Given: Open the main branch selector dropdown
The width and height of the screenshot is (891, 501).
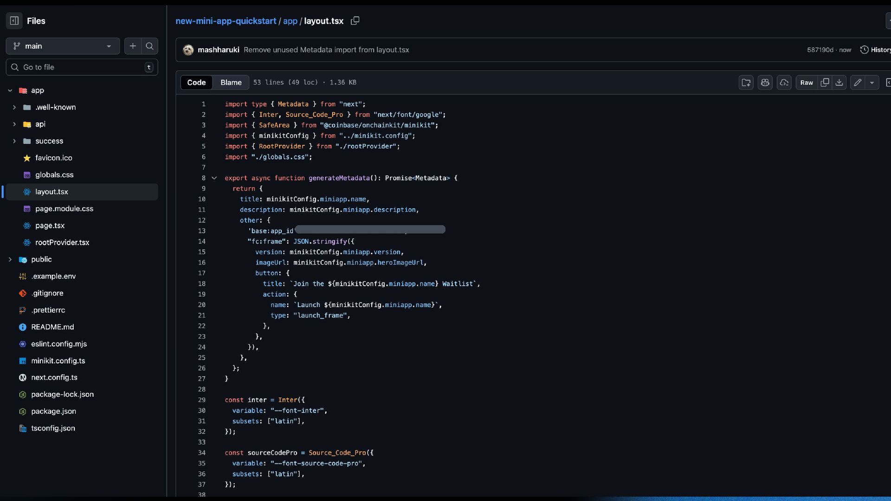Looking at the screenshot, I should click(x=63, y=46).
